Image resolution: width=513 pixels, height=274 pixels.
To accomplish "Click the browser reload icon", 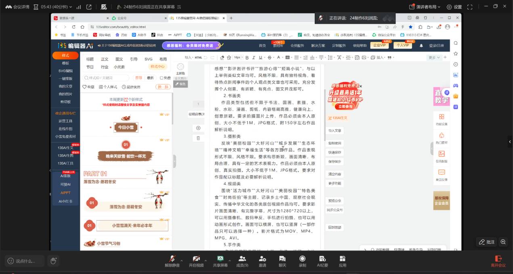I will (73, 27).
